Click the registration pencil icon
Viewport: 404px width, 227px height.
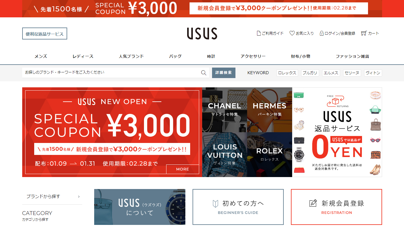click(x=313, y=203)
